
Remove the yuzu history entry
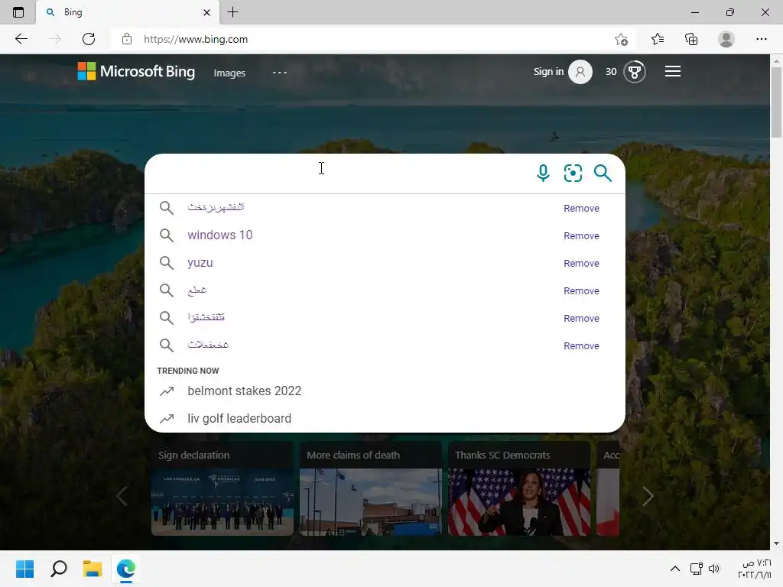coord(581,263)
